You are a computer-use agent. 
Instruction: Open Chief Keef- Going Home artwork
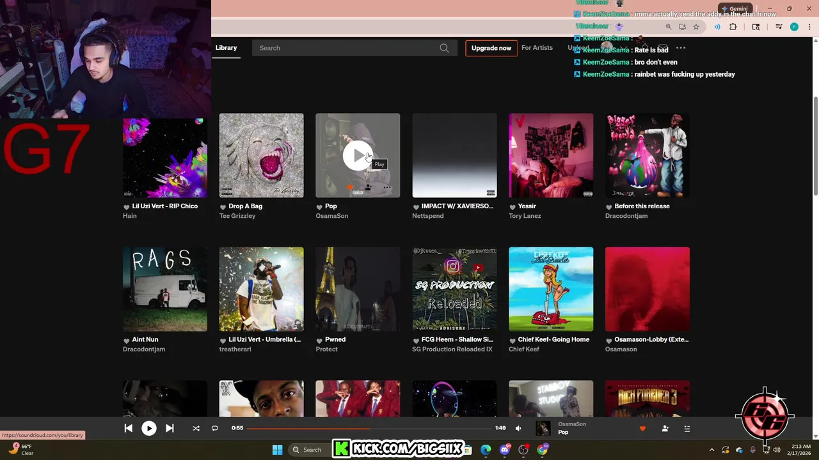(551, 289)
